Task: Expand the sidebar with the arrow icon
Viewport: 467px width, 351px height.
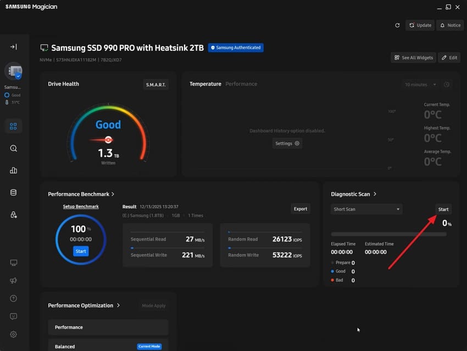Action: [x=13, y=47]
